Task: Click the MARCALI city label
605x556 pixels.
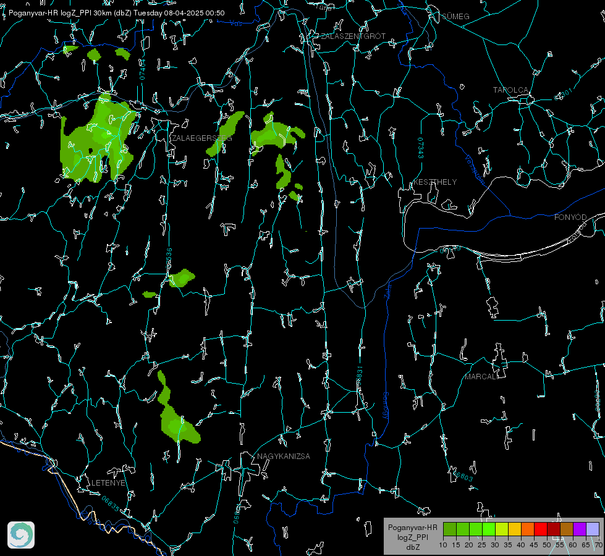Action: (x=480, y=377)
